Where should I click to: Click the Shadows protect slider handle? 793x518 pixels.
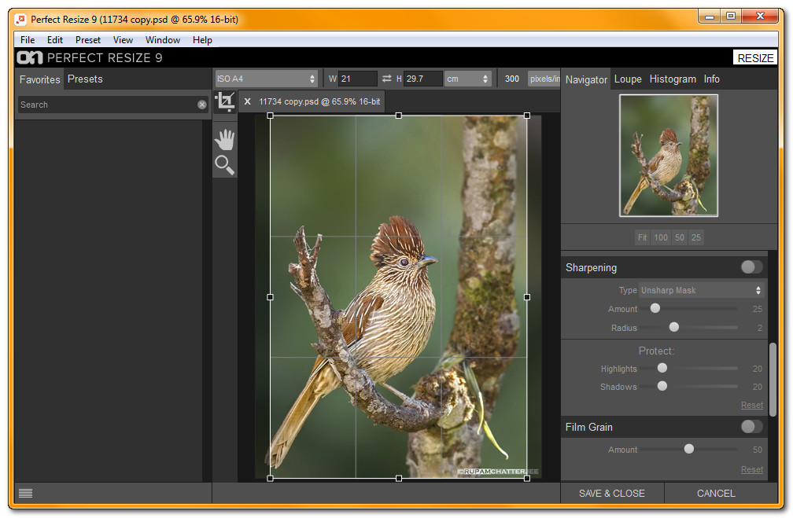662,386
